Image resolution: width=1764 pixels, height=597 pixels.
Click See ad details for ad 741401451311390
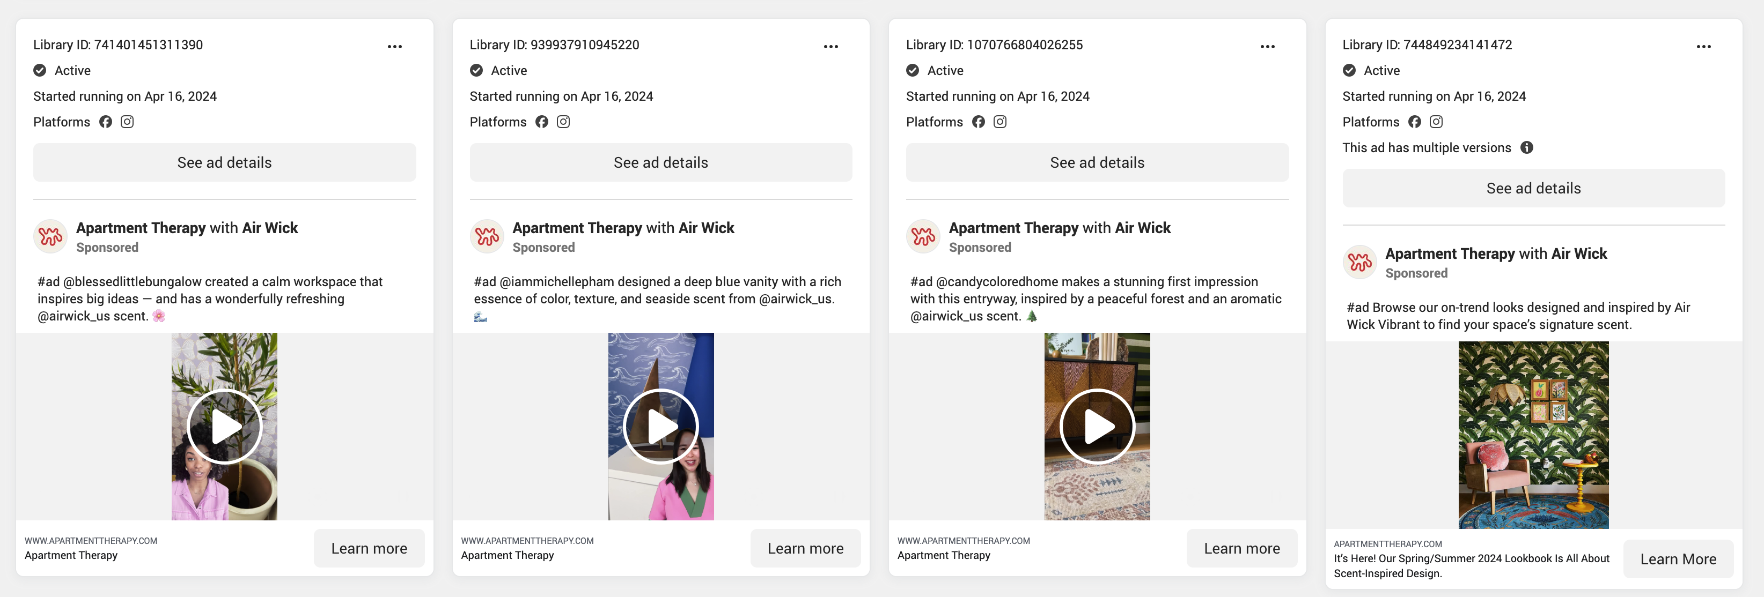point(225,163)
